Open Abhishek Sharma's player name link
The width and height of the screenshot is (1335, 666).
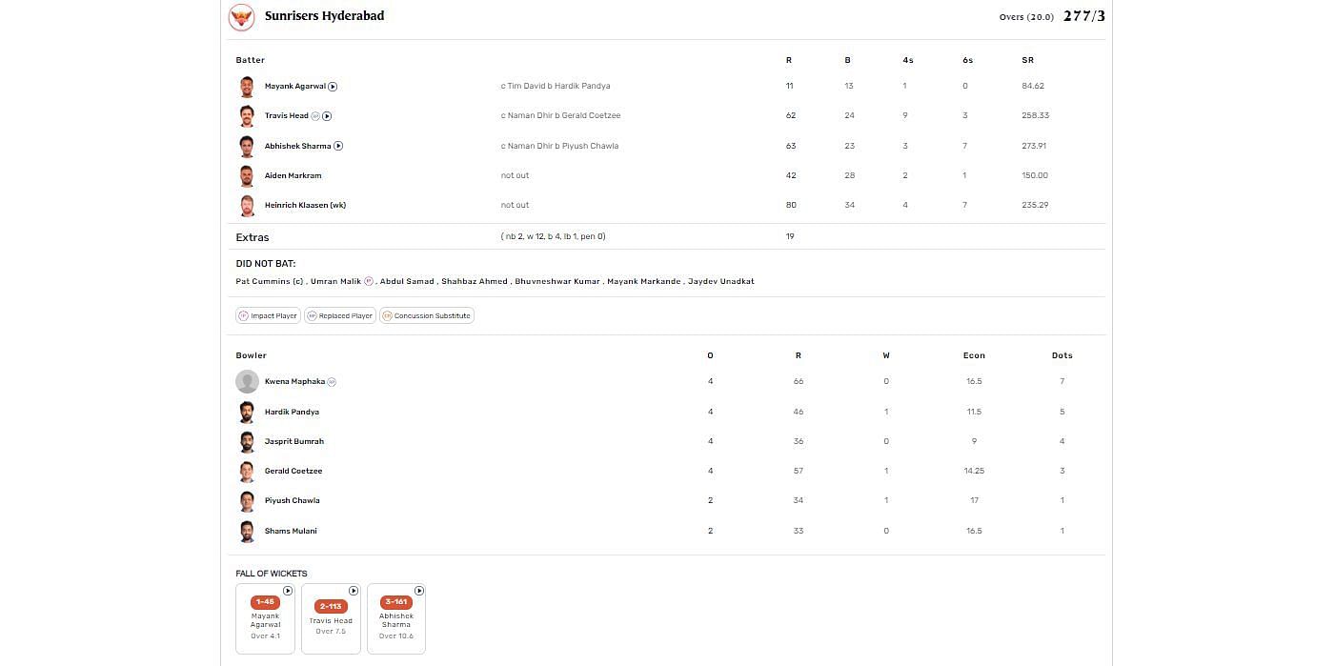(x=298, y=147)
